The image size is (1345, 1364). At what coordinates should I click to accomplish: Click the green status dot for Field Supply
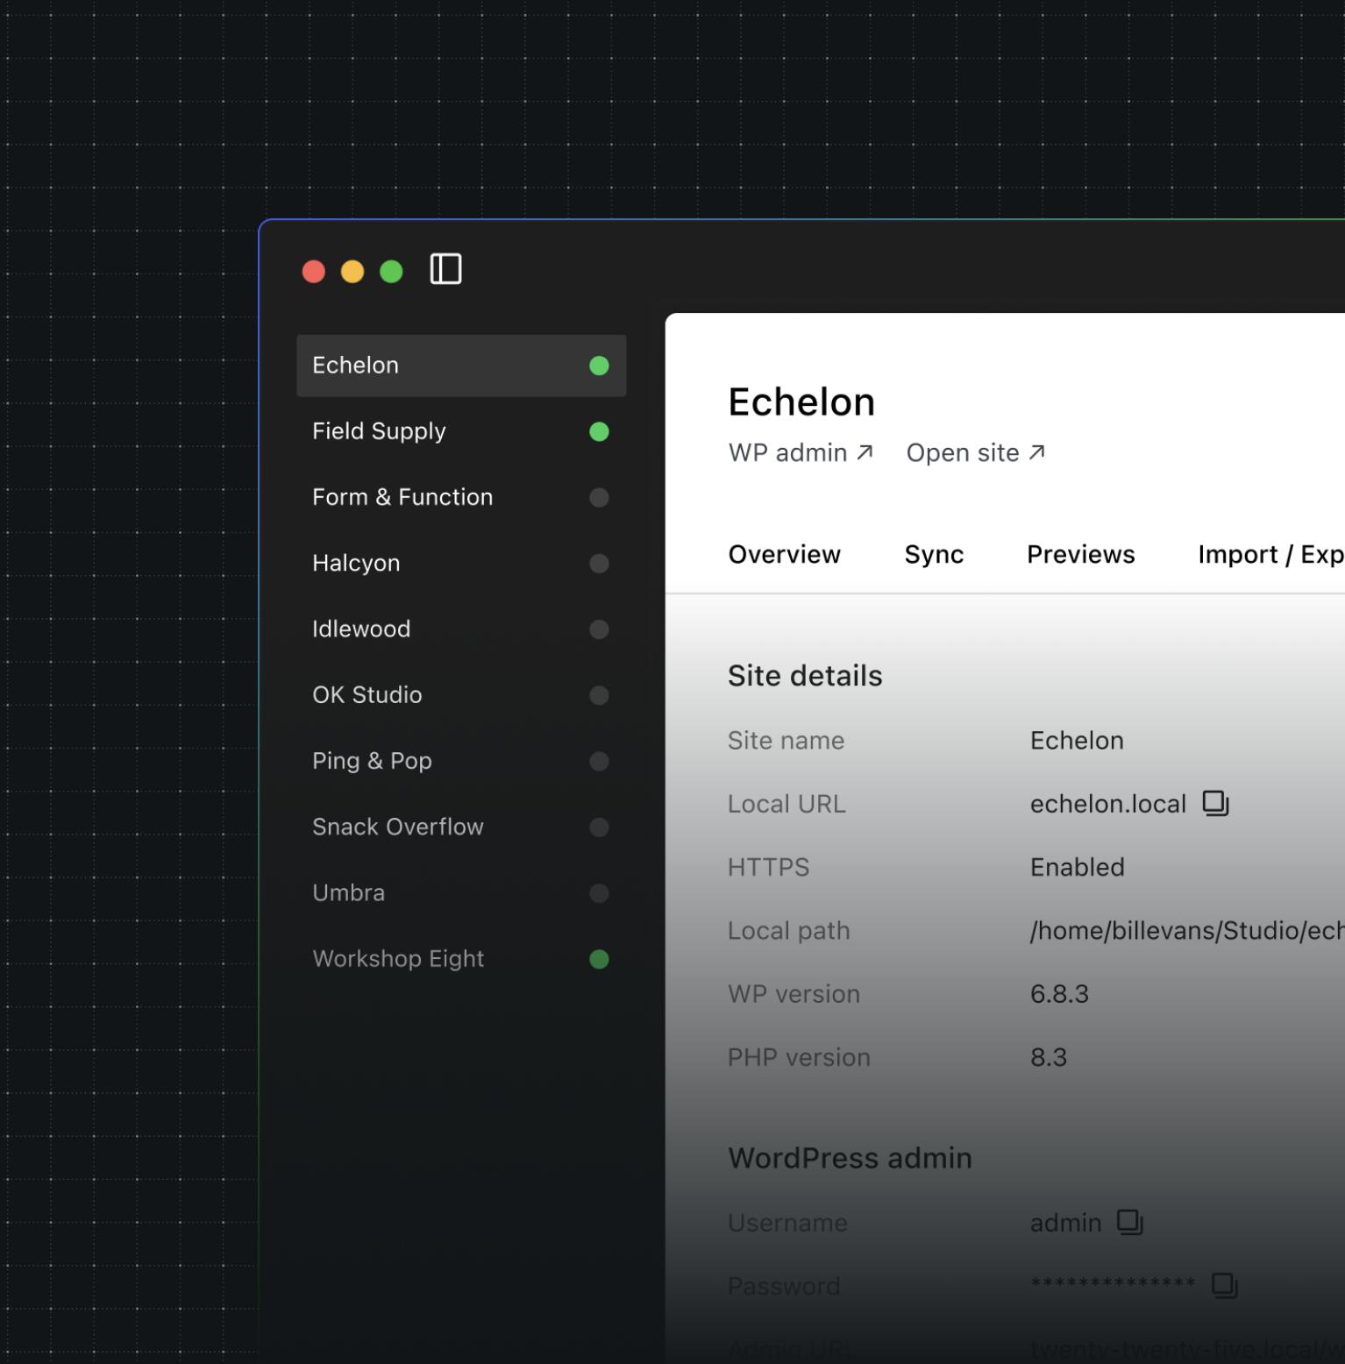pyautogui.click(x=599, y=431)
